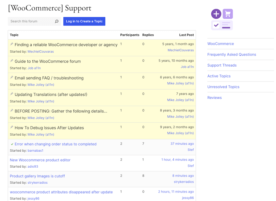276x201 pixels.
Task: Click Log in to Create a Topic button
Action: [x=84, y=21]
